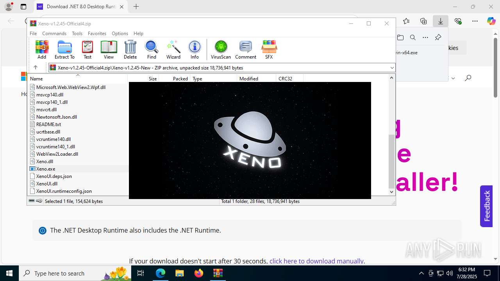Select msvcp140_1.dll file
The image size is (500, 281).
pos(52,102)
